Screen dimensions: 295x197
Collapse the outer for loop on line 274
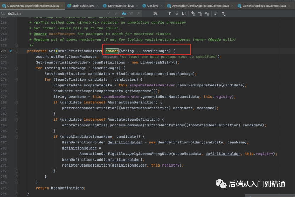pos(17,68)
